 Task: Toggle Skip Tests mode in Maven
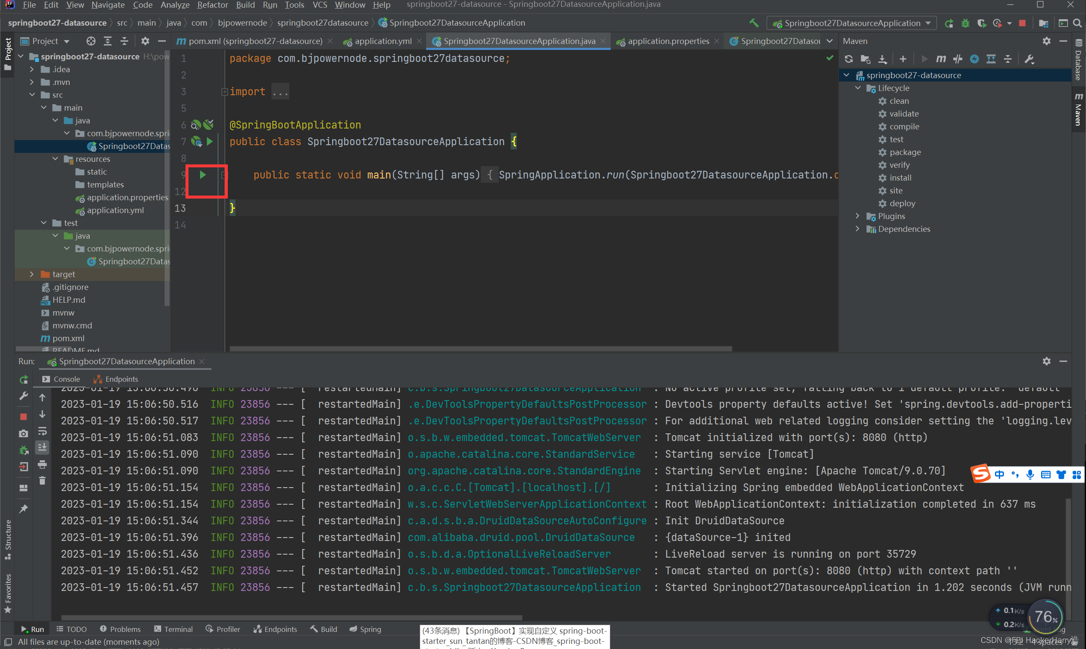point(974,58)
